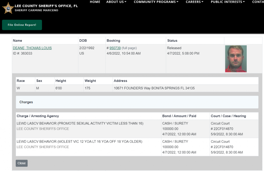Click the Status column header
The image size is (264, 171).
coord(172,40)
